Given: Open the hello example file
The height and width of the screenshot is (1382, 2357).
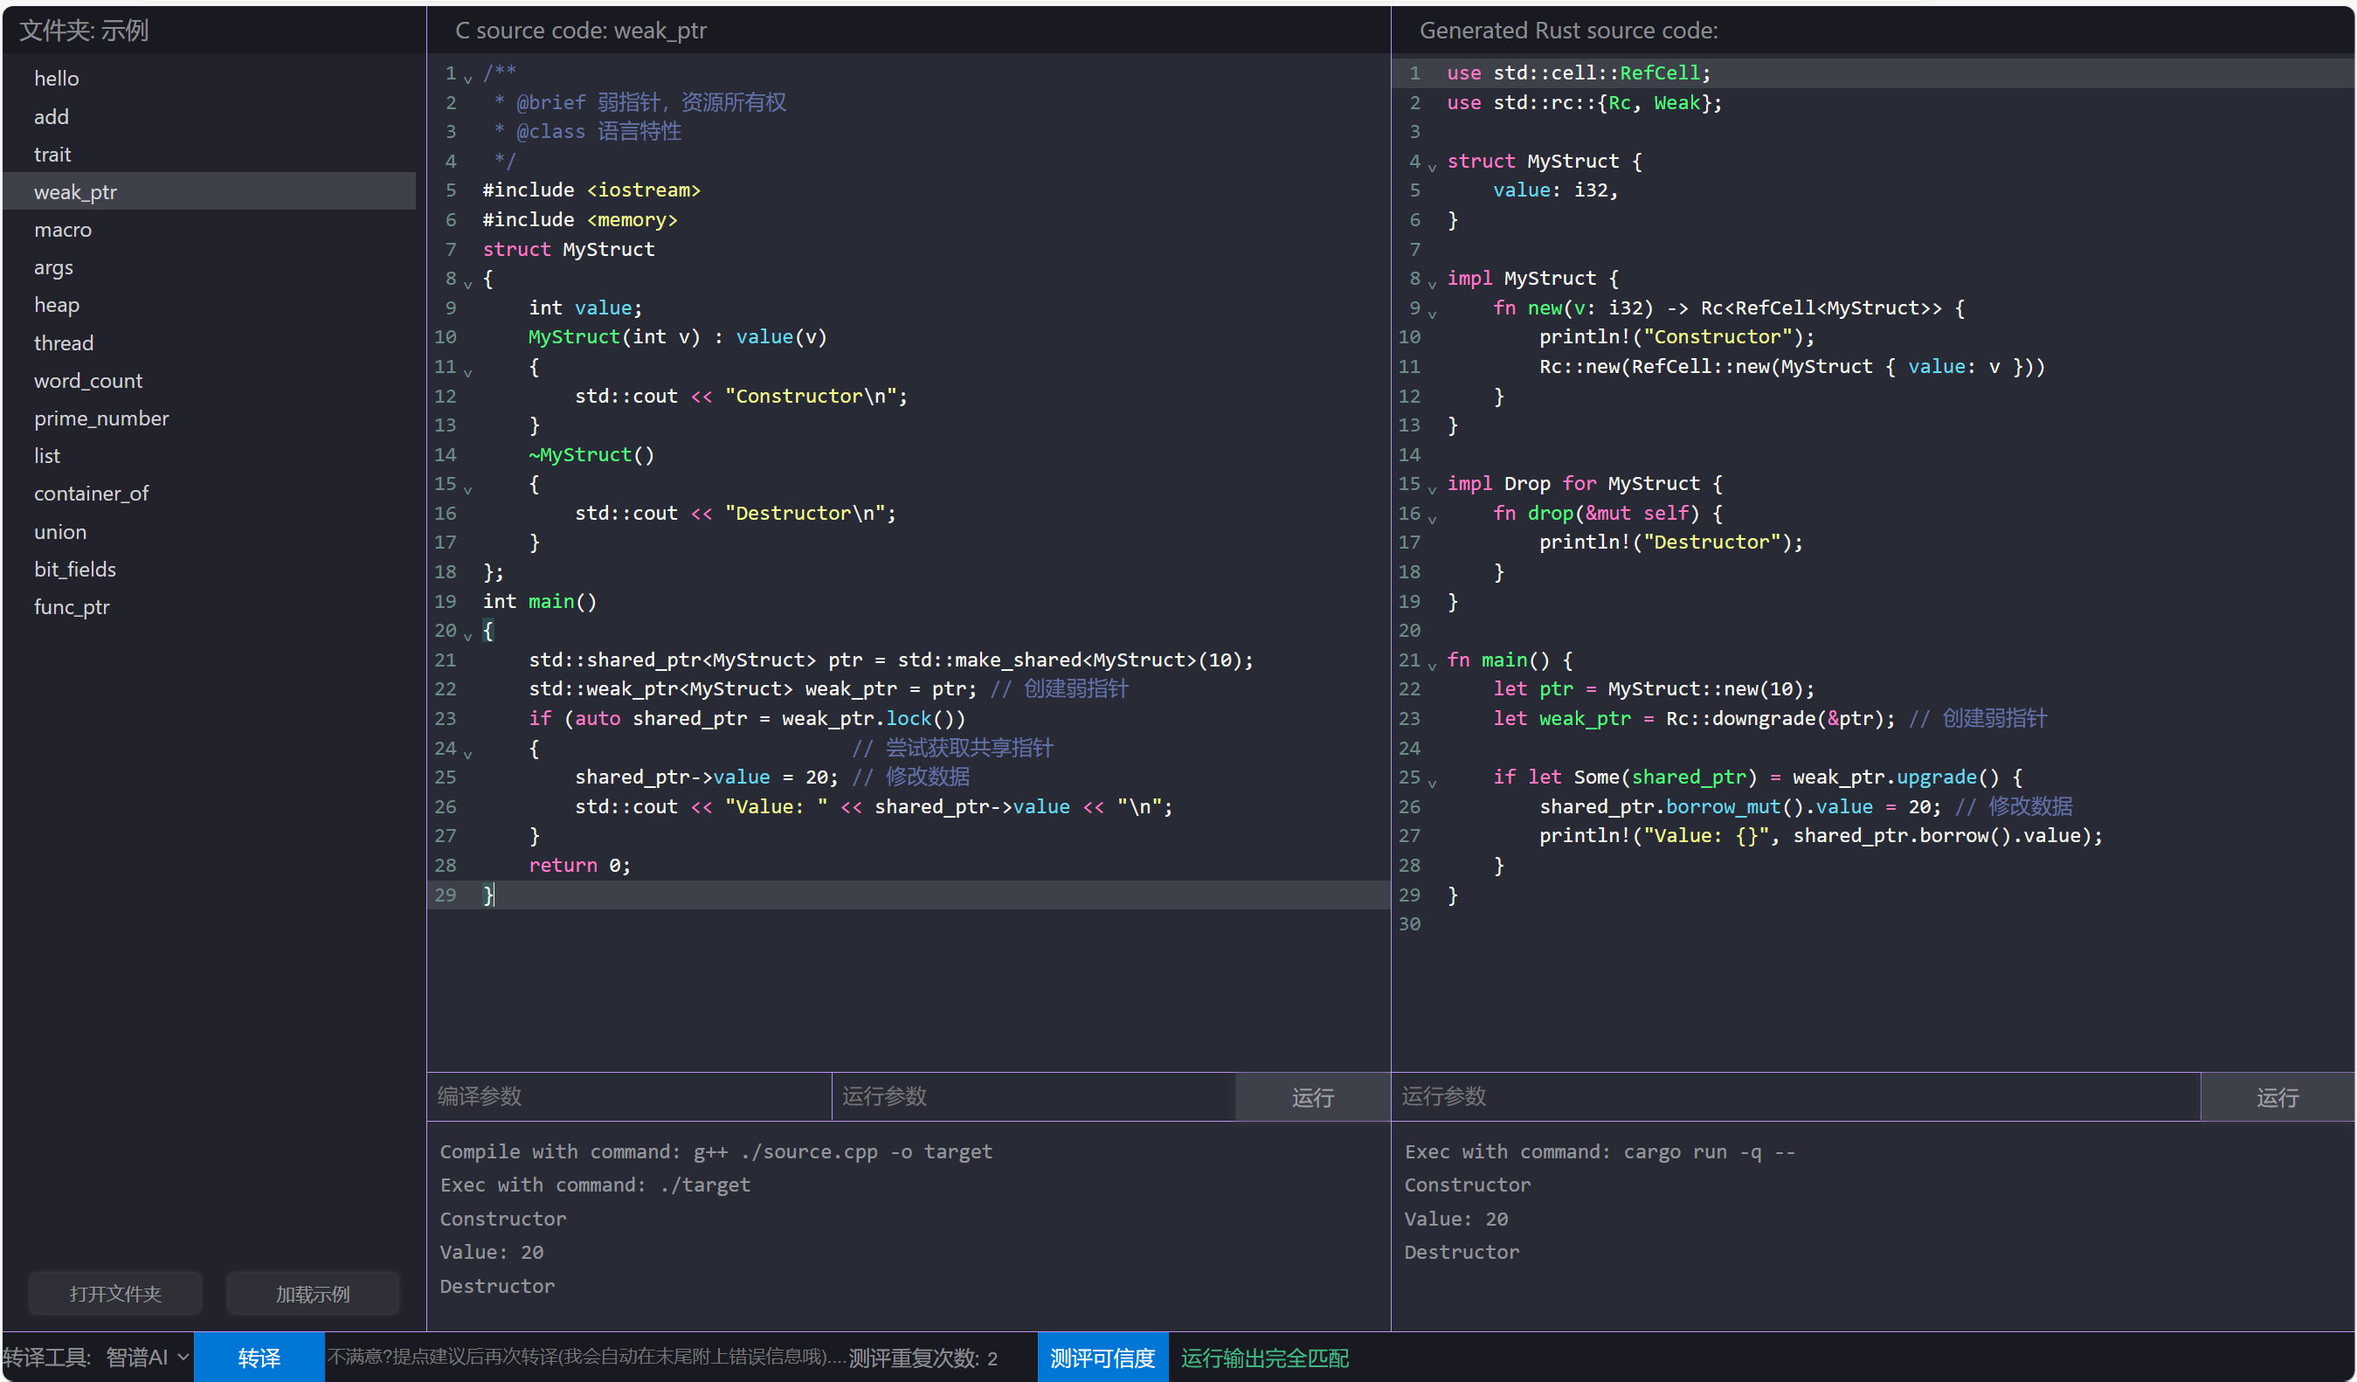Looking at the screenshot, I should click(x=210, y=79).
